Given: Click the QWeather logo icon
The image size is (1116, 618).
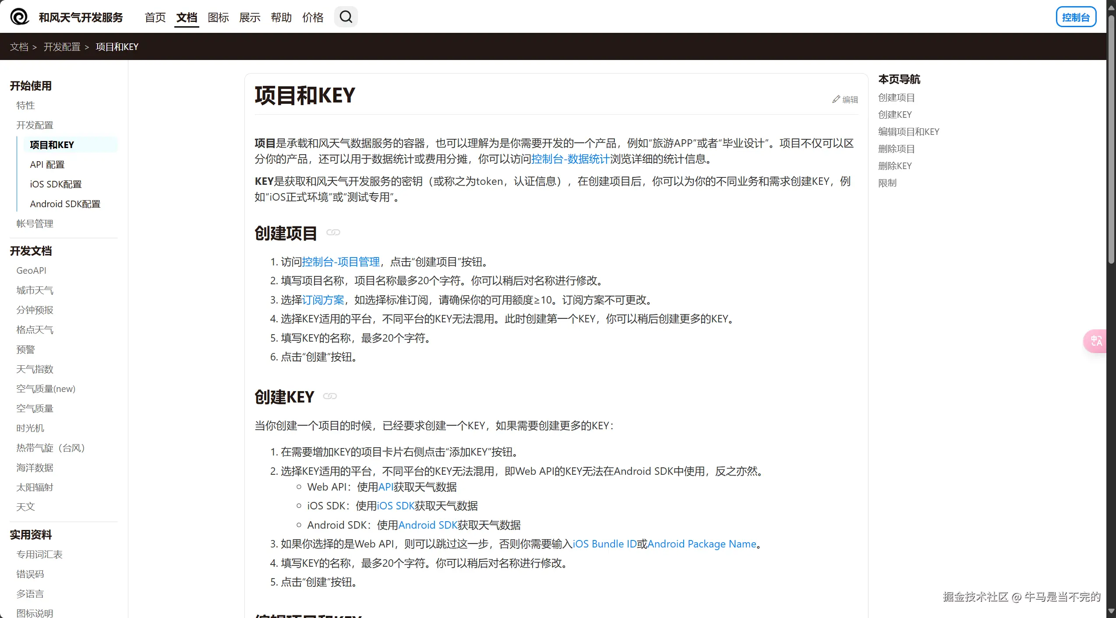Looking at the screenshot, I should tap(19, 17).
